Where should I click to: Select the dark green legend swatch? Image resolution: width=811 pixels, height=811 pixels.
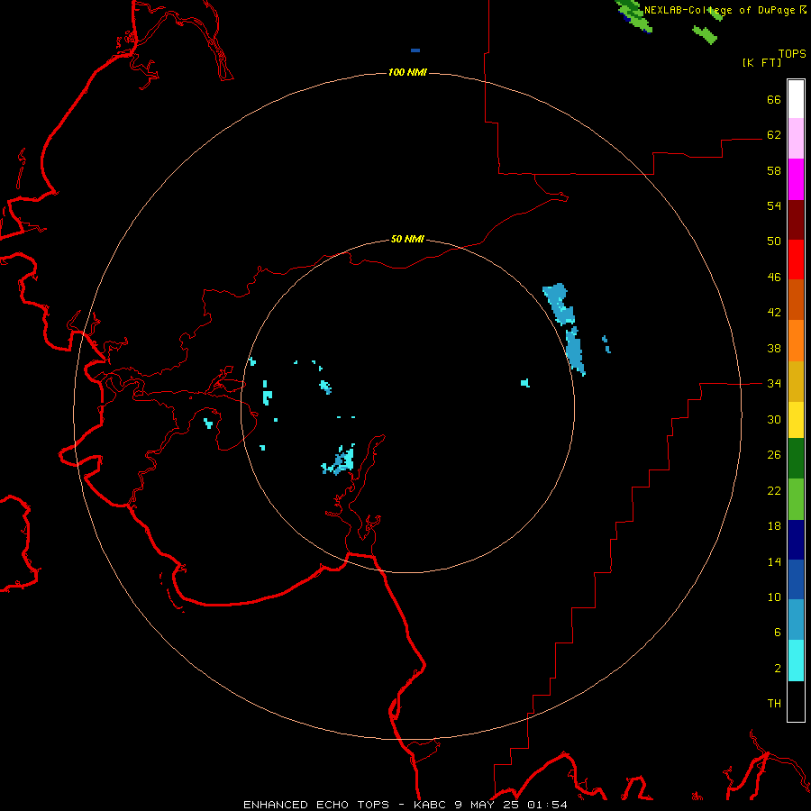coord(796,459)
